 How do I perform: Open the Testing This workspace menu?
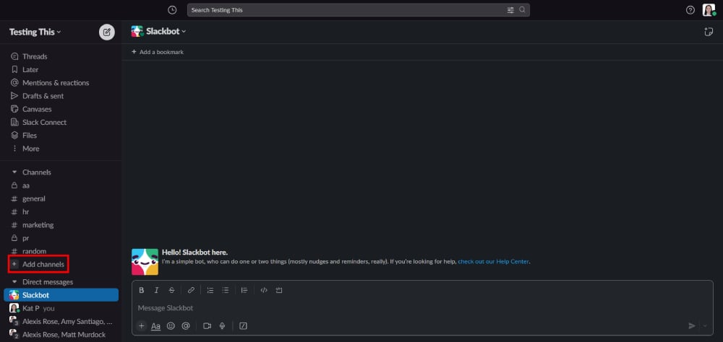coord(35,32)
